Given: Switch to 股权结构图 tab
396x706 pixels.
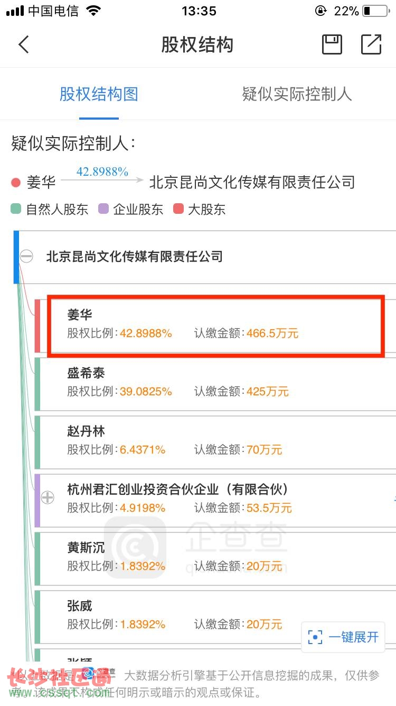Looking at the screenshot, I should (x=99, y=95).
